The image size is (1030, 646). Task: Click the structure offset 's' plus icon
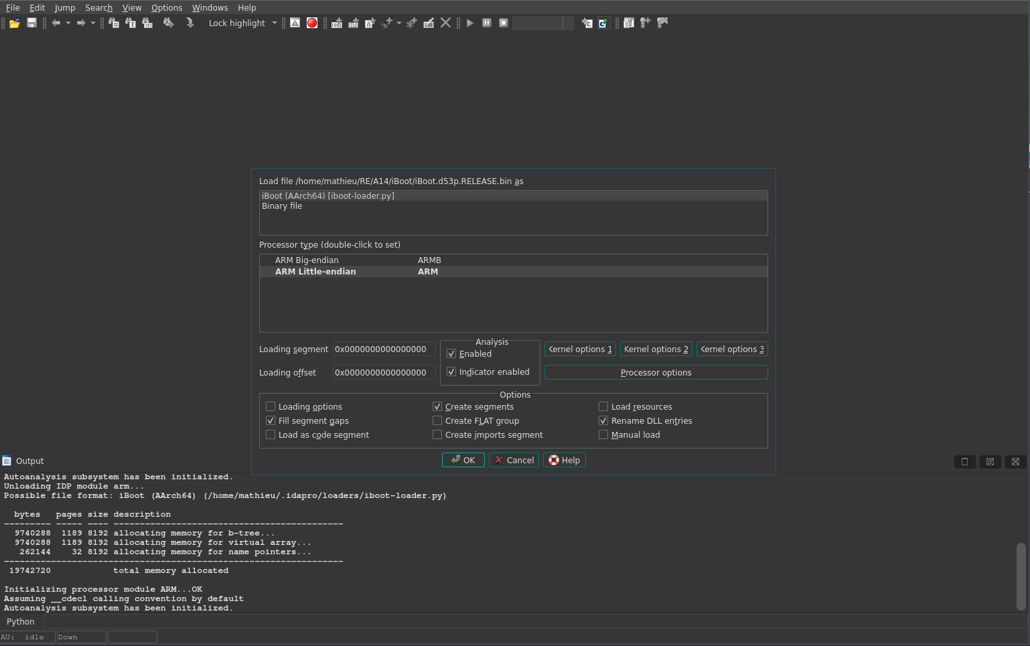click(x=387, y=23)
